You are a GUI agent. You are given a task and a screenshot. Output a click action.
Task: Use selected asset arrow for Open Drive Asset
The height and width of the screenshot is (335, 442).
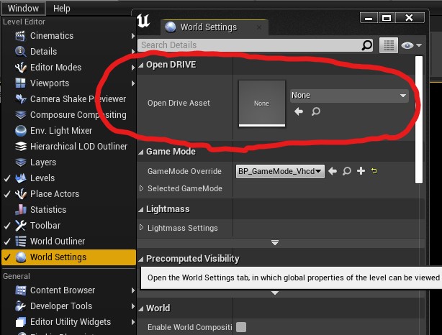tap(299, 111)
